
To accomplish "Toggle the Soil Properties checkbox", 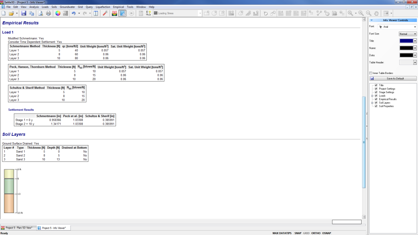I will [x=376, y=106].
